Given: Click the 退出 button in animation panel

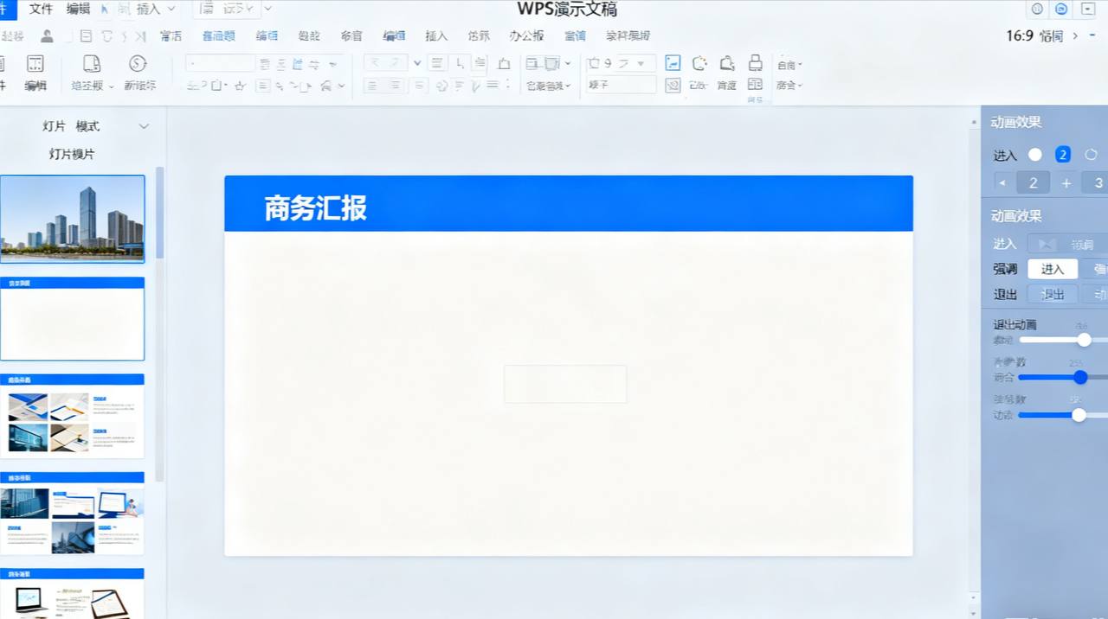Looking at the screenshot, I should point(1053,294).
